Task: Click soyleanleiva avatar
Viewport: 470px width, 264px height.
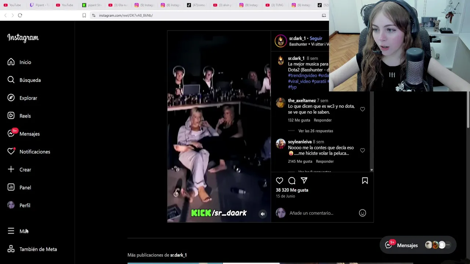Action: click(281, 144)
